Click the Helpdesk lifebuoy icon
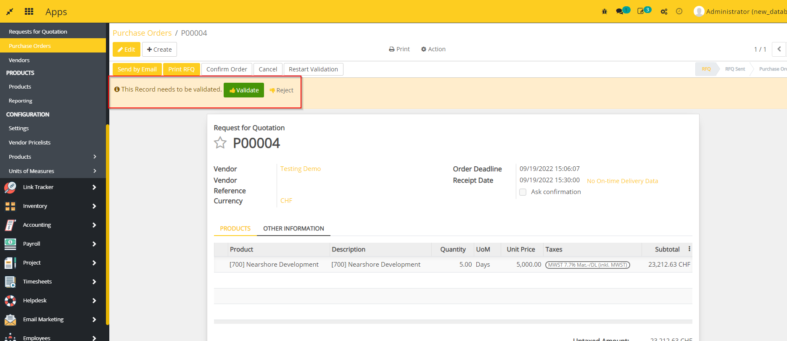The image size is (787, 341). tap(11, 301)
